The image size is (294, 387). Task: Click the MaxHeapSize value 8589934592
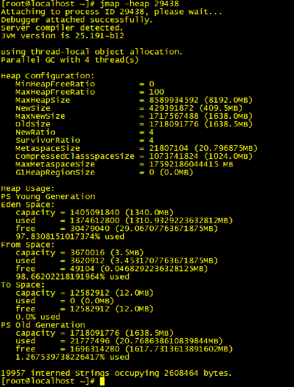[174, 100]
